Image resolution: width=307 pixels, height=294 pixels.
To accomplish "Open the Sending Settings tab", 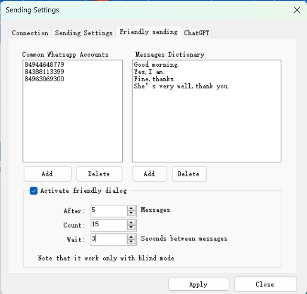I will (84, 33).
